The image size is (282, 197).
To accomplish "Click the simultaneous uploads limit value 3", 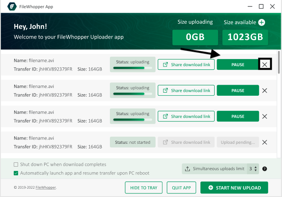I will 250,169.
